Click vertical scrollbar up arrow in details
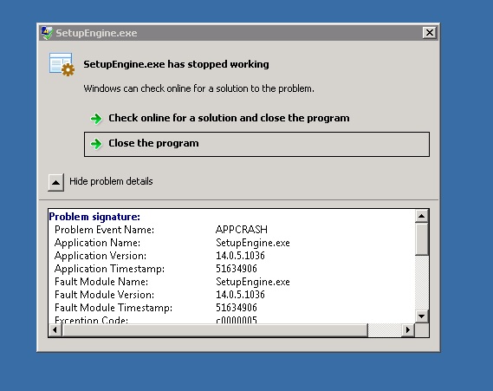The width and height of the screenshot is (493, 391). (421, 216)
